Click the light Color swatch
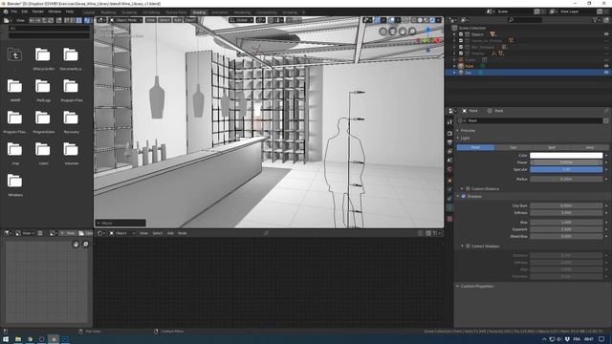 566,155
